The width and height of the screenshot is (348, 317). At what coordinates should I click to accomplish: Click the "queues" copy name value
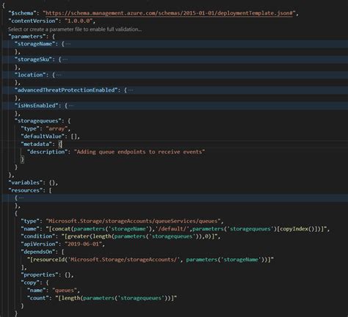click(x=65, y=291)
